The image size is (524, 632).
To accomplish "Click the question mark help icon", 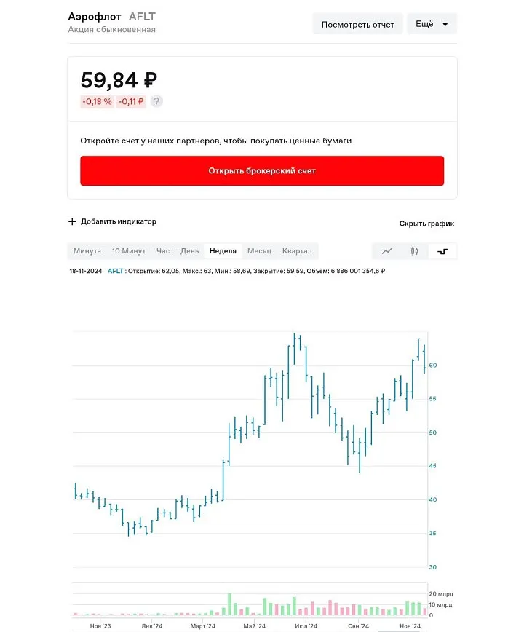I will pos(156,101).
